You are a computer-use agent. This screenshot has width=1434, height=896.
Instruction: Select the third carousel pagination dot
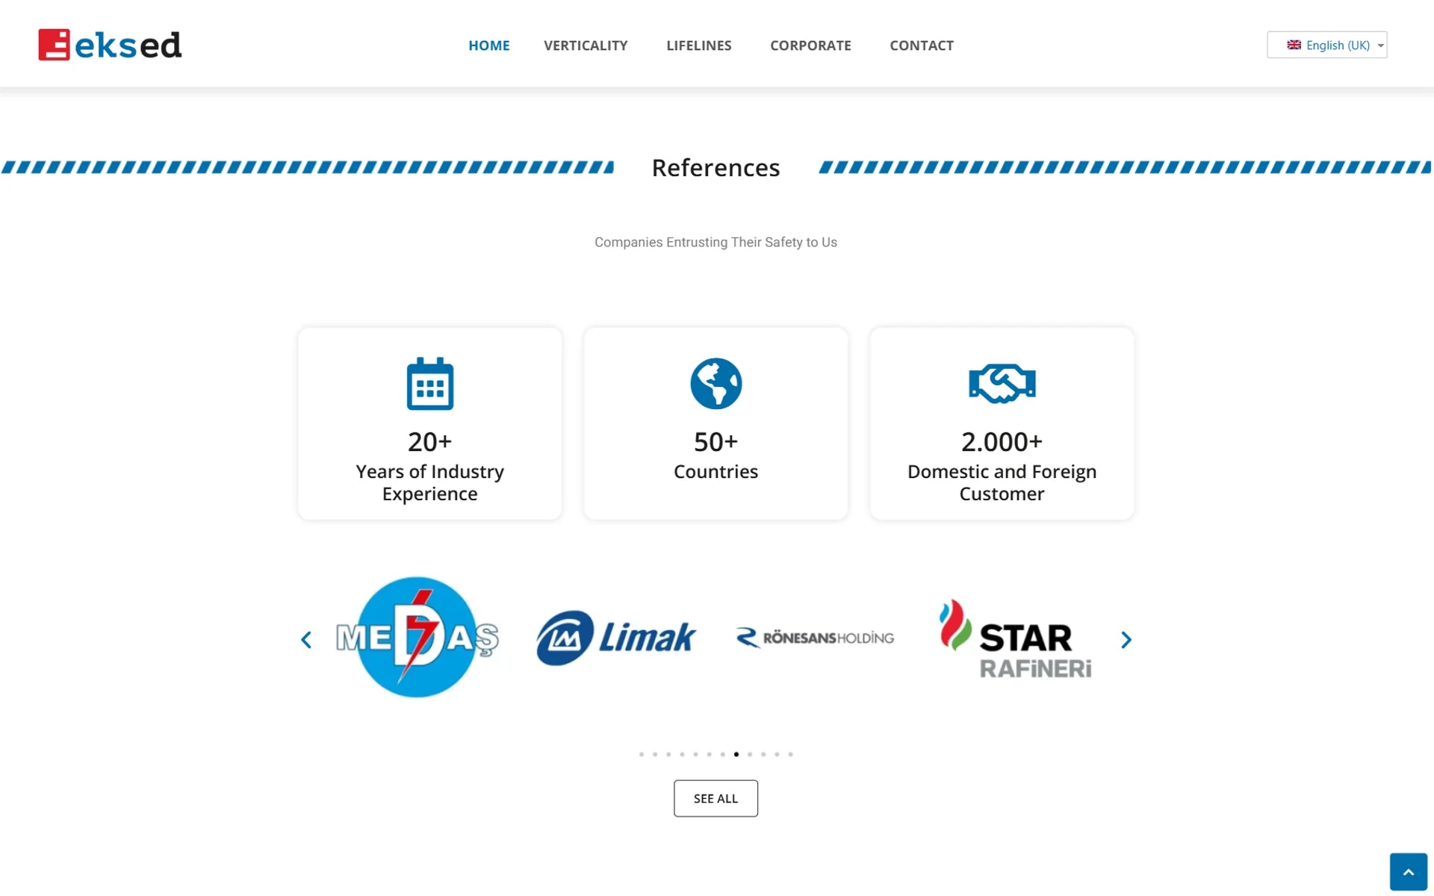click(668, 754)
